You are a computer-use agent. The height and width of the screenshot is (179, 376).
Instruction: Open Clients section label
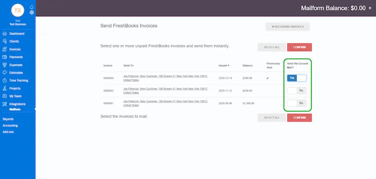tap(14, 41)
